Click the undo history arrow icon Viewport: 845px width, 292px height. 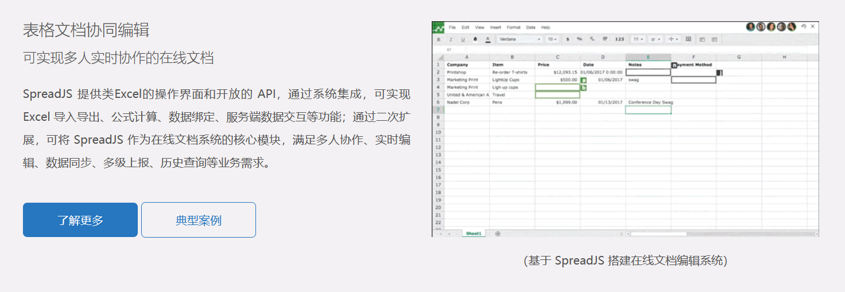pos(804,26)
